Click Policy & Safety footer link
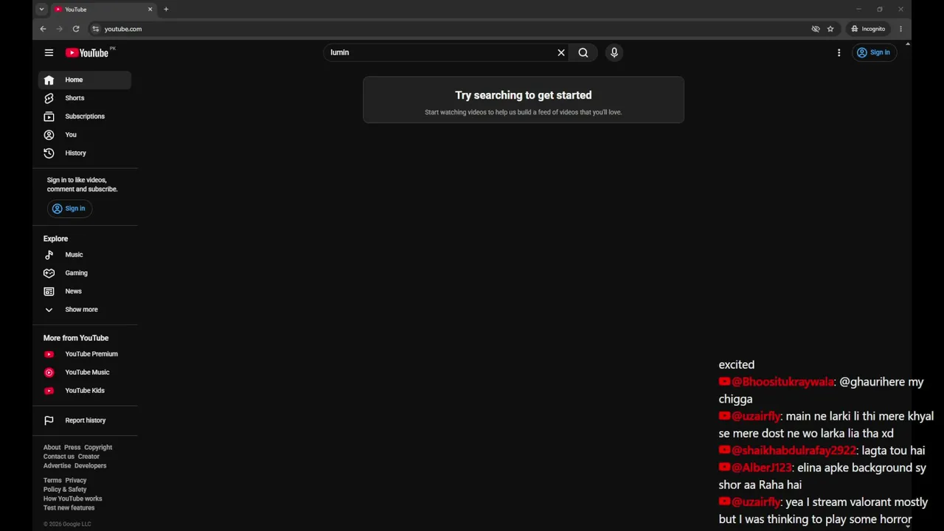The image size is (944, 531). pyautogui.click(x=65, y=490)
